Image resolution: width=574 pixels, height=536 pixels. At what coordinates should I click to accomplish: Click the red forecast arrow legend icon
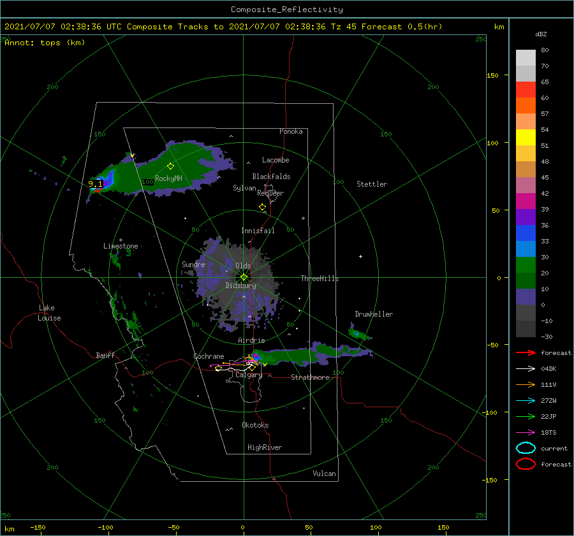pos(526,352)
